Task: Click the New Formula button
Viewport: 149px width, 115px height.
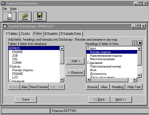Action: coord(39,87)
